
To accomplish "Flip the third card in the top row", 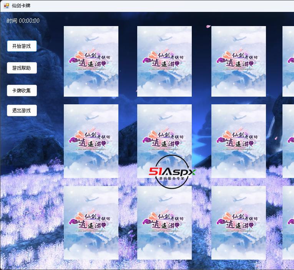I will (x=239, y=61).
